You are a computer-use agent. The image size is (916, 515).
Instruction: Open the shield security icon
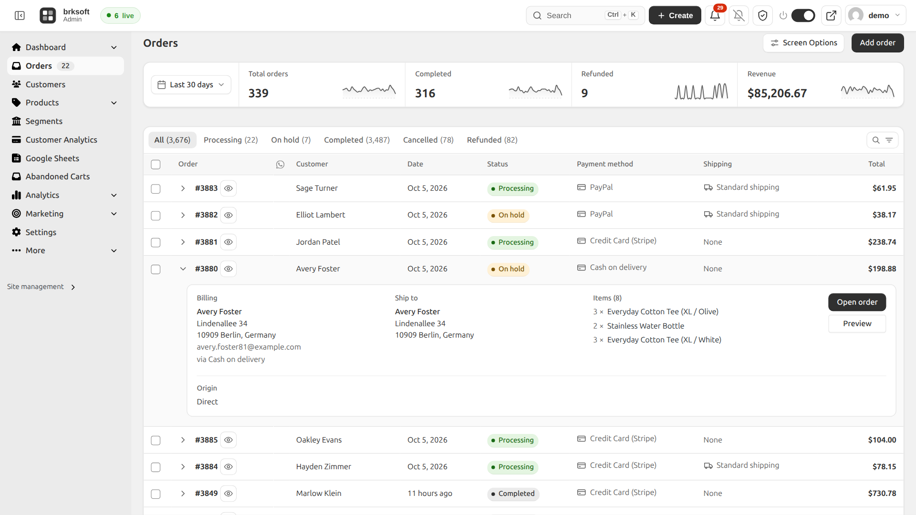pyautogui.click(x=762, y=16)
